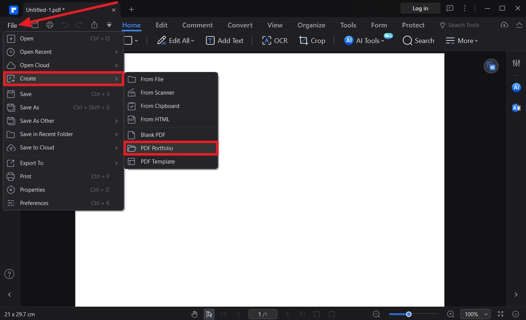Open the messages icon in title bar
526x320 pixels.
tap(450, 8)
